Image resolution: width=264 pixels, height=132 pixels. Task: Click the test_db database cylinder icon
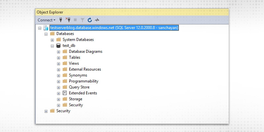58,46
